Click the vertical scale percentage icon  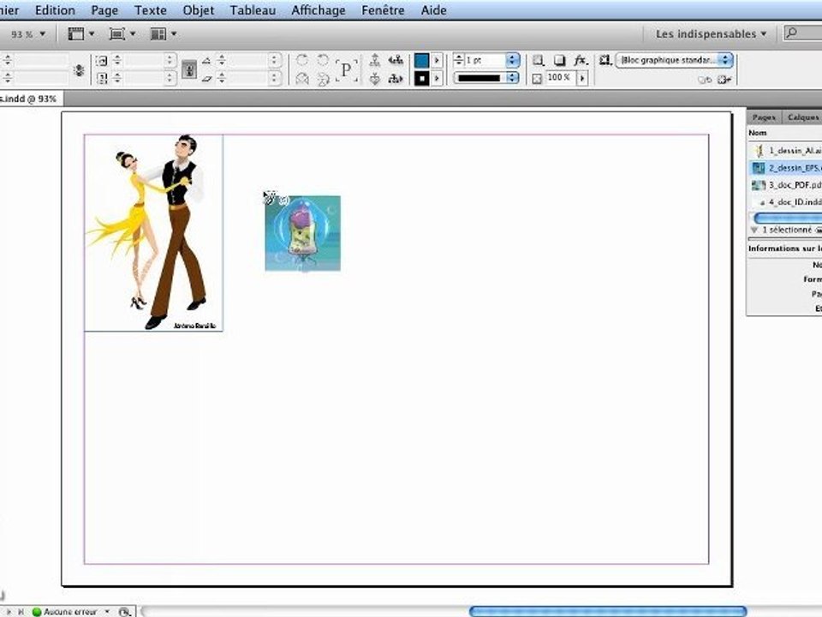(102, 78)
